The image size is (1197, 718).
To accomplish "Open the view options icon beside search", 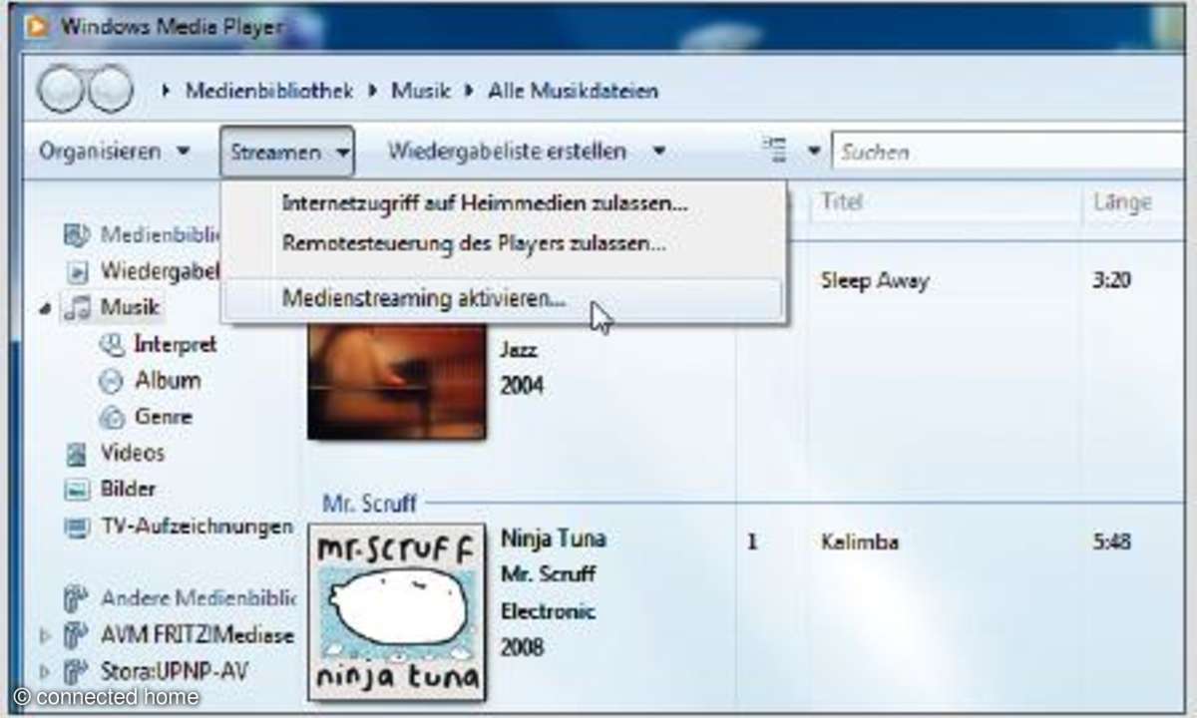I will pos(775,152).
